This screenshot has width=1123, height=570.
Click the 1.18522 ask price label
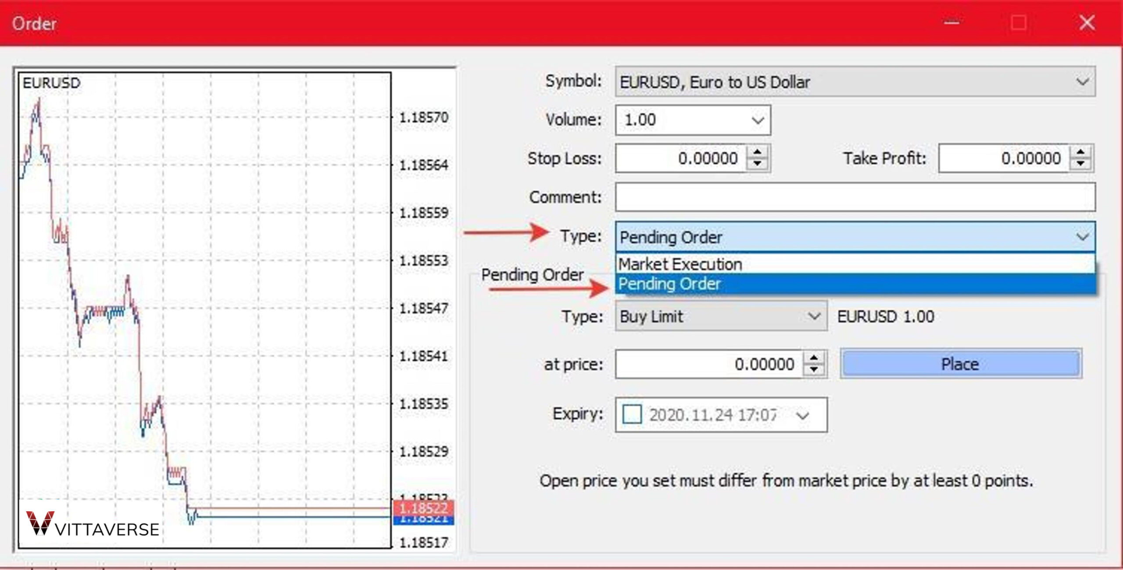pyautogui.click(x=424, y=508)
